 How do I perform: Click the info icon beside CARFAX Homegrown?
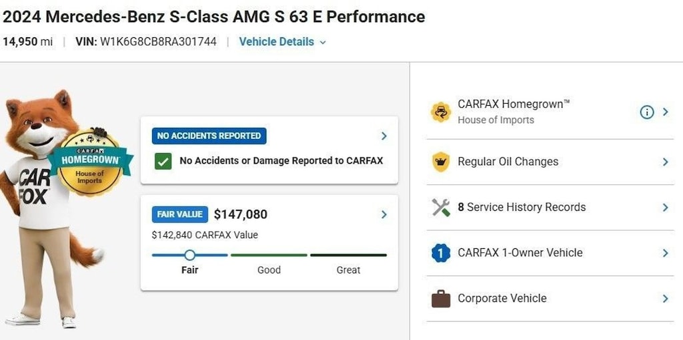[x=647, y=112]
